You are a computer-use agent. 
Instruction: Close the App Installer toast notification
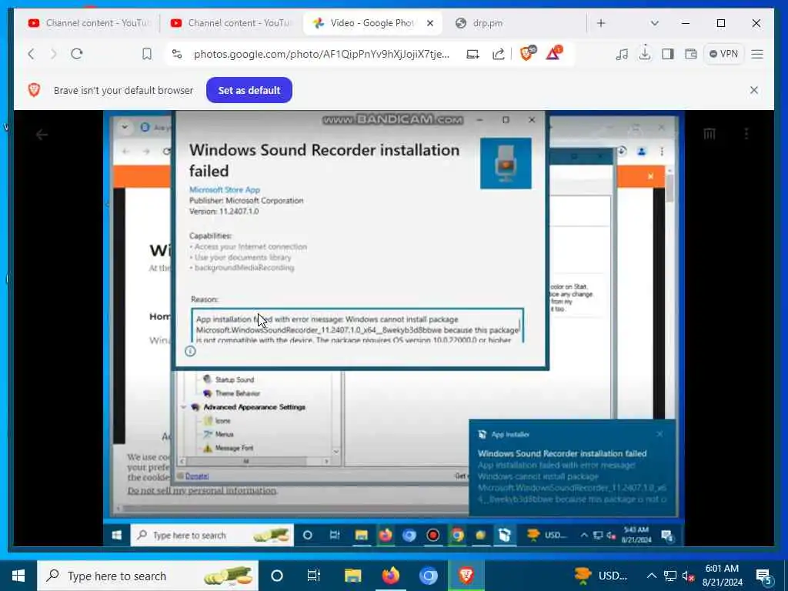pos(659,434)
